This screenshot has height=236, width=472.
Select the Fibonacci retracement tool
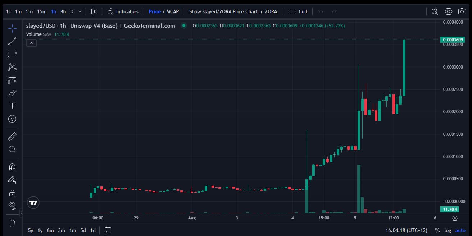tap(12, 54)
